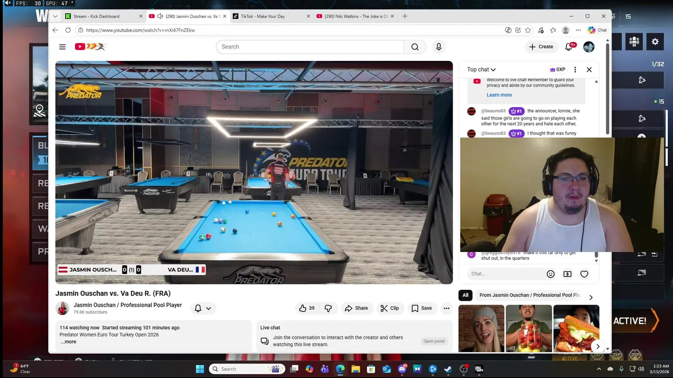Expand the subscription notification bell dropdown

click(203, 308)
